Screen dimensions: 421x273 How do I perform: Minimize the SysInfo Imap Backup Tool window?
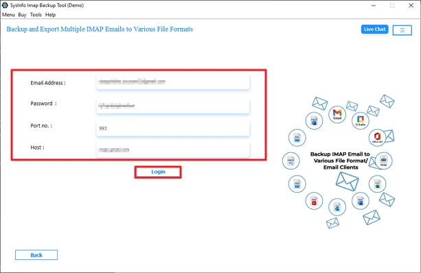pyautogui.click(x=374, y=5)
